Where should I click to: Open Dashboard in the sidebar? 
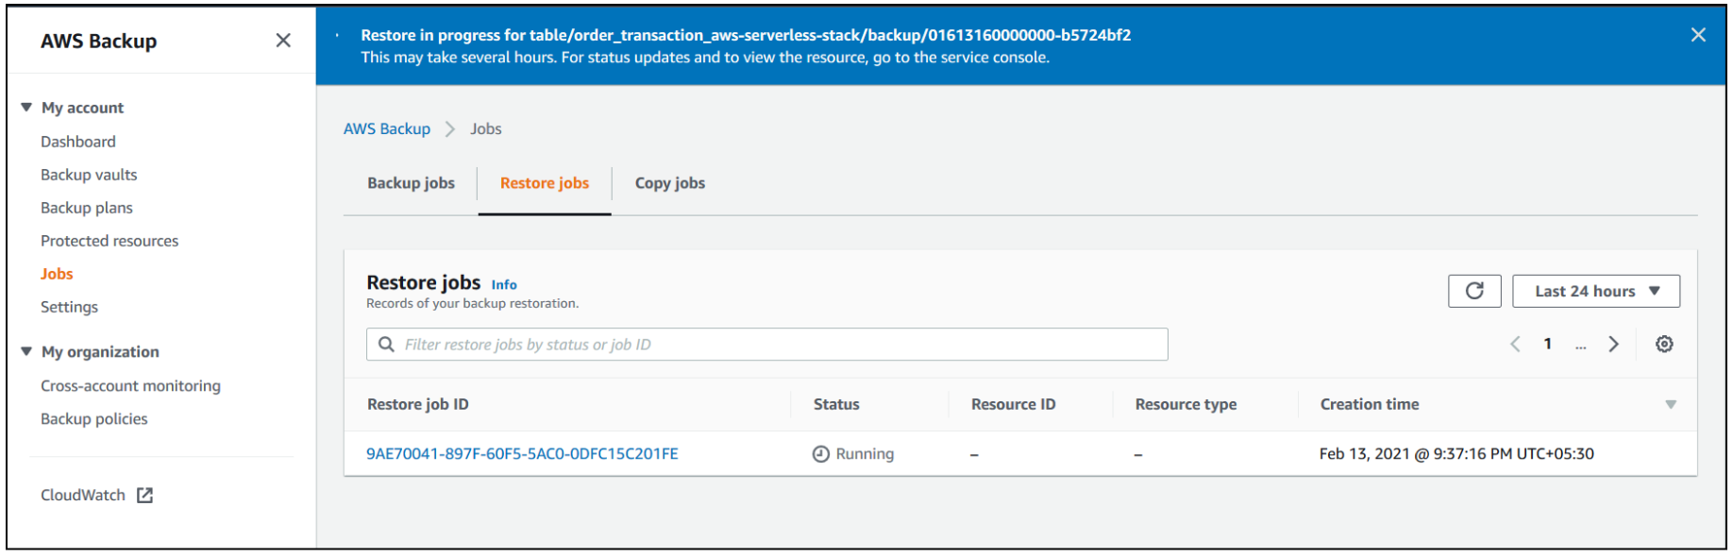[78, 142]
